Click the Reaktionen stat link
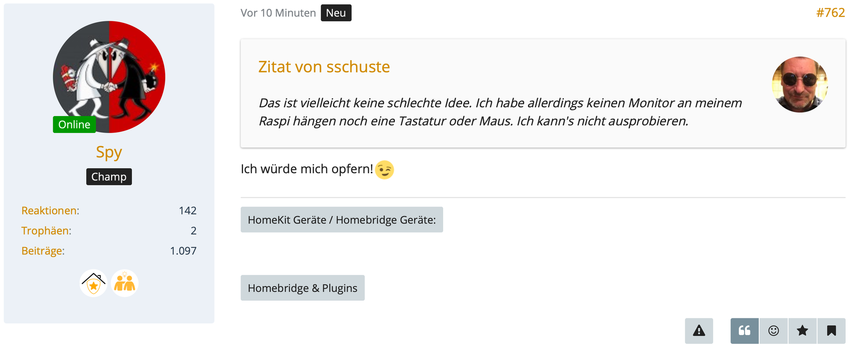 click(x=50, y=211)
